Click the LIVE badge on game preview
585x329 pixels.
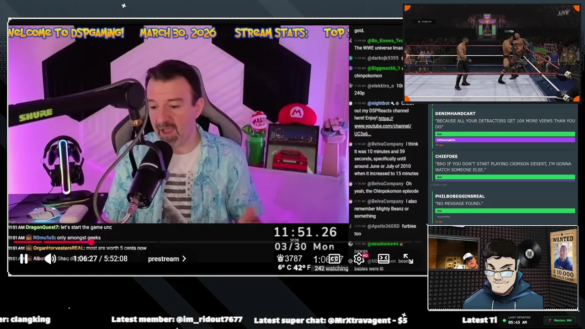563,12
